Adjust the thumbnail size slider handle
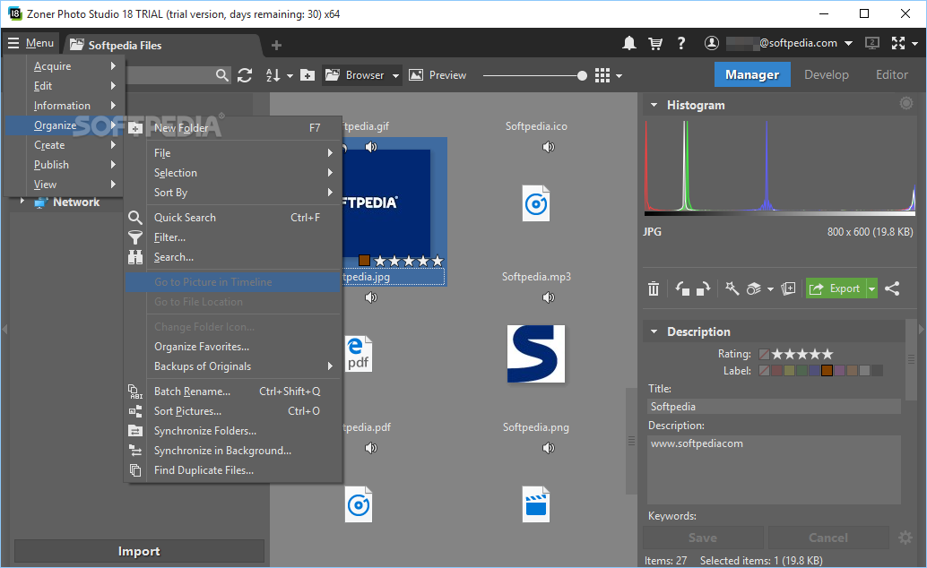927x568 pixels. (583, 75)
